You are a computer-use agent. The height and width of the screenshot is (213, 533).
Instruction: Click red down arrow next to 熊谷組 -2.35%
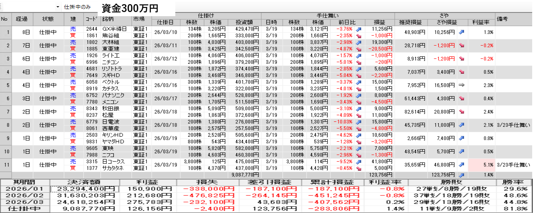(x=359, y=36)
